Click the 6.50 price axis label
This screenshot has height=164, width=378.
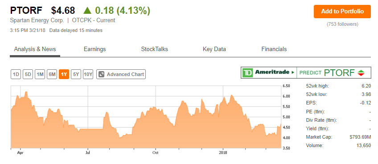(286, 86)
